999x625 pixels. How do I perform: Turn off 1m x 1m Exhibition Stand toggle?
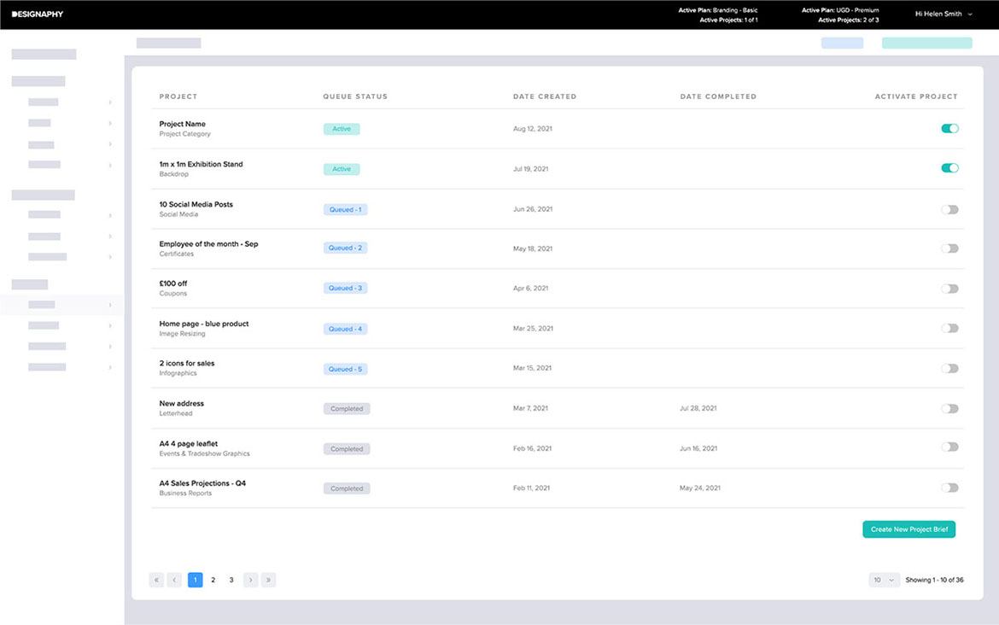949,168
